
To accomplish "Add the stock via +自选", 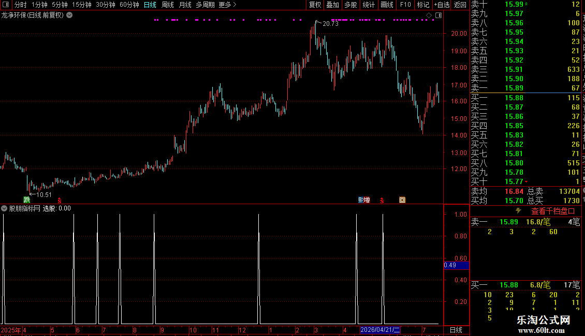I will click(x=442, y=5).
